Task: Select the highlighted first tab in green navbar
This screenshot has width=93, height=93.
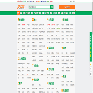Action: [x=18, y=13]
